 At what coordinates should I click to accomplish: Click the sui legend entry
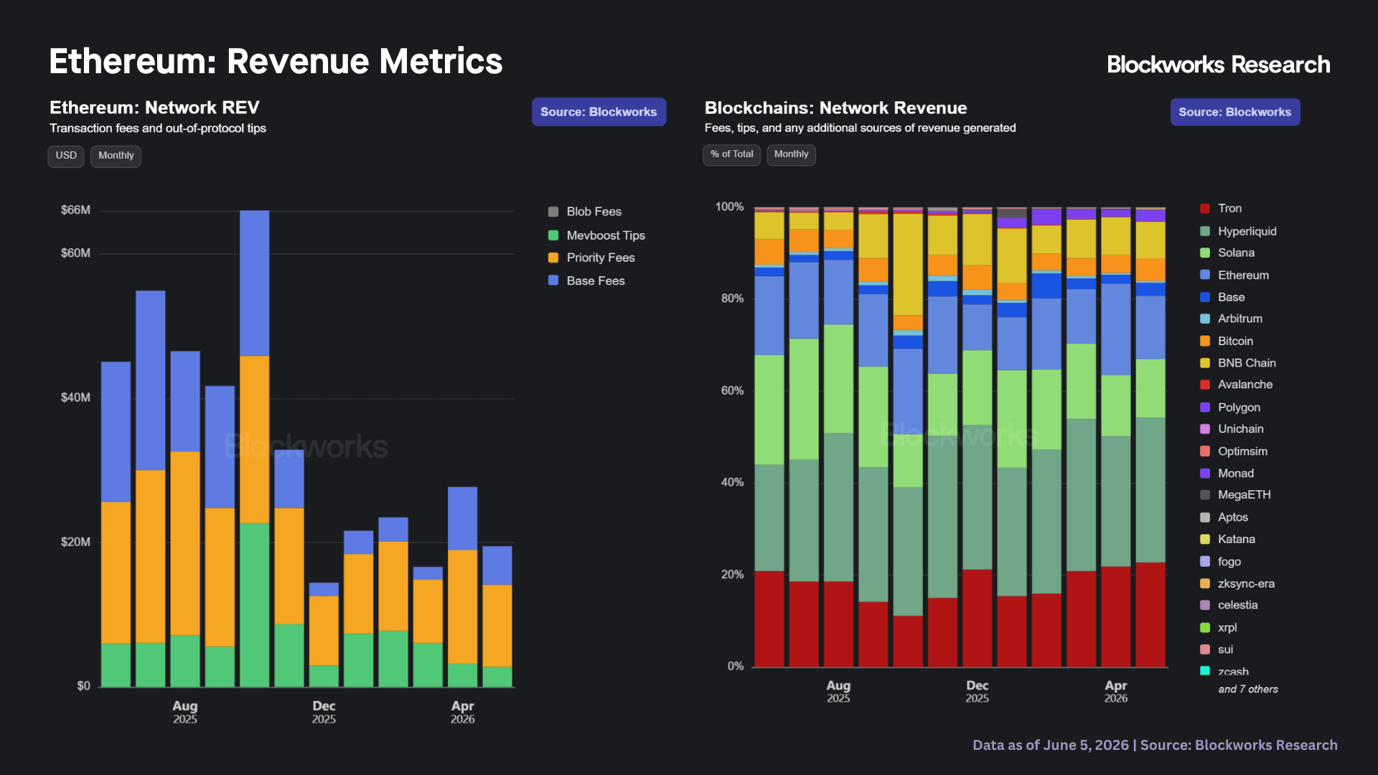[x=1217, y=649]
